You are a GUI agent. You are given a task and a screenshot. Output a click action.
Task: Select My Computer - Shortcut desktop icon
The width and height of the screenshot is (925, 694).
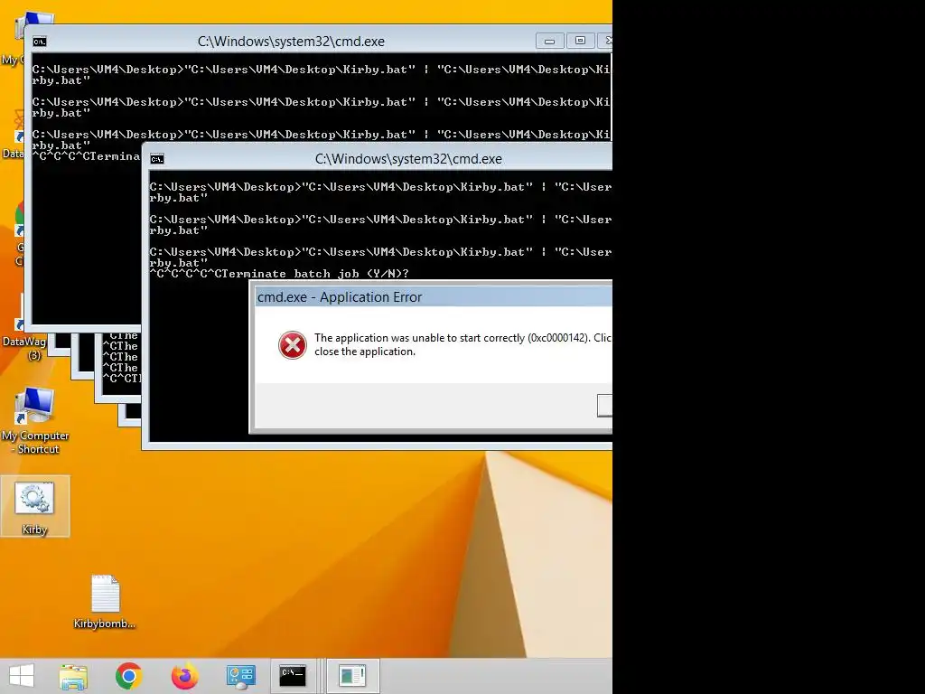[35, 421]
